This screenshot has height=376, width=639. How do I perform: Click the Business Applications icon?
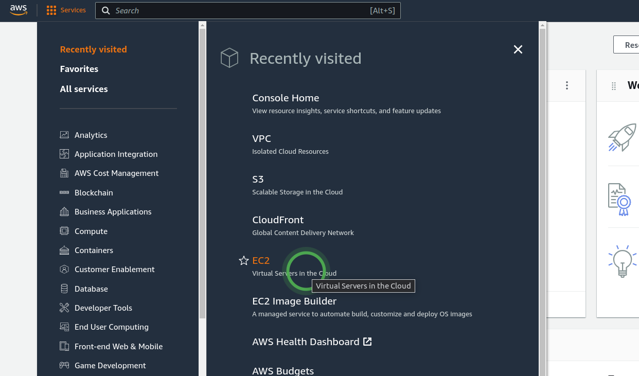pyautogui.click(x=64, y=211)
